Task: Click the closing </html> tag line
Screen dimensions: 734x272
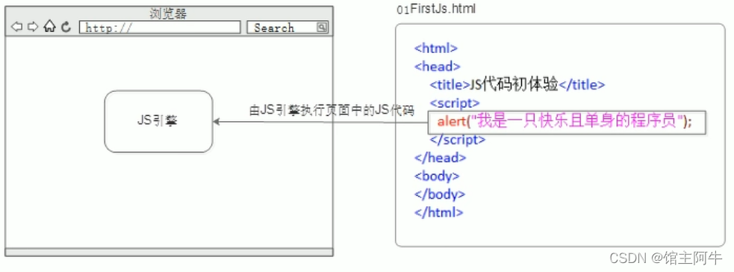Action: point(438,212)
